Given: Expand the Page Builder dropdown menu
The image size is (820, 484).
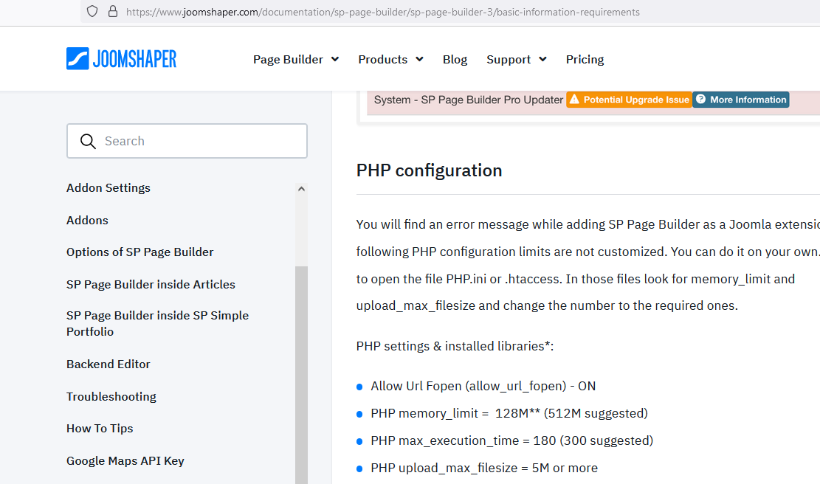Looking at the screenshot, I should point(295,60).
